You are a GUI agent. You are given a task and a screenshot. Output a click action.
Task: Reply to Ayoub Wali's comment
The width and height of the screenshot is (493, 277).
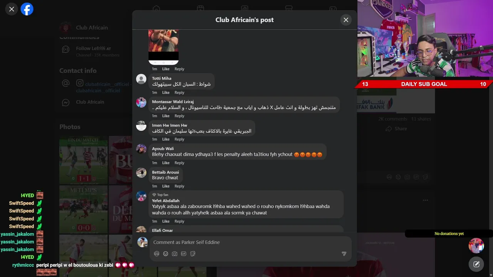click(179, 163)
